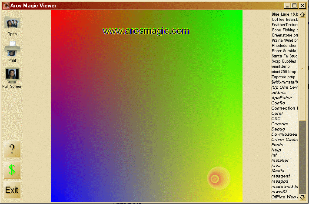309x204 pixels.
Task: Click the www.arosmagic.com link in image
Action: click(146, 31)
